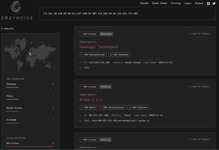Go to Pricing
219x150 pixels.
click(x=176, y=3)
